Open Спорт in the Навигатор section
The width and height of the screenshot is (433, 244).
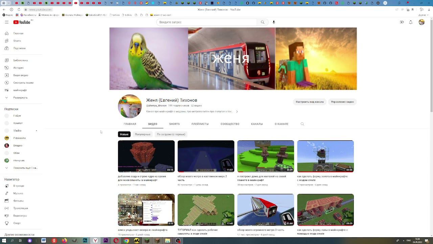point(21,223)
